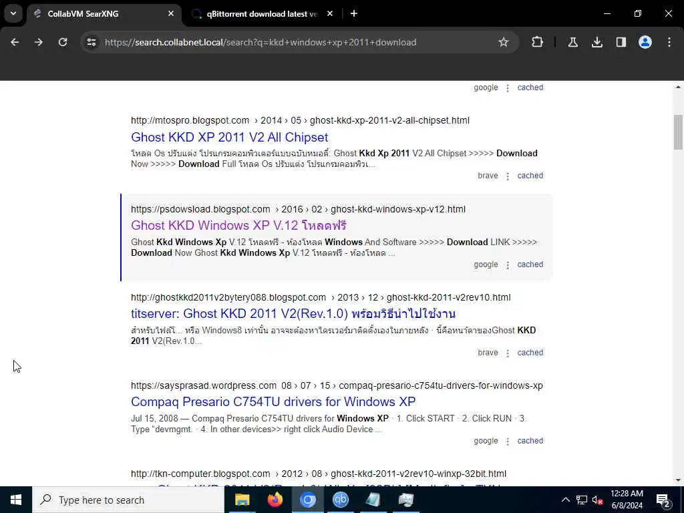Expand the tab search dropdown
The image size is (684, 513).
tap(13, 13)
